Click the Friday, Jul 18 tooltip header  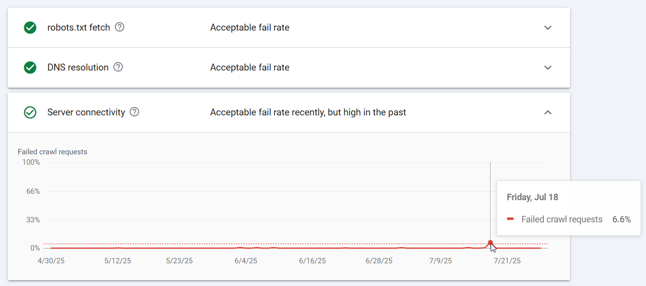tap(533, 197)
